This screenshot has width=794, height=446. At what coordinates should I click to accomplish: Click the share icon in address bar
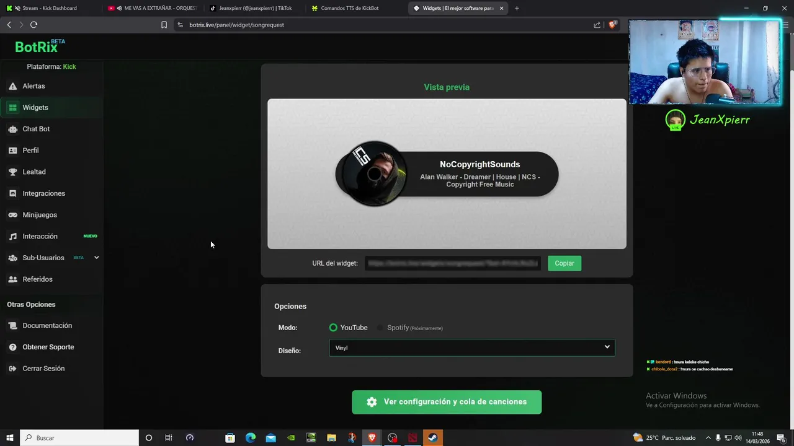point(597,25)
